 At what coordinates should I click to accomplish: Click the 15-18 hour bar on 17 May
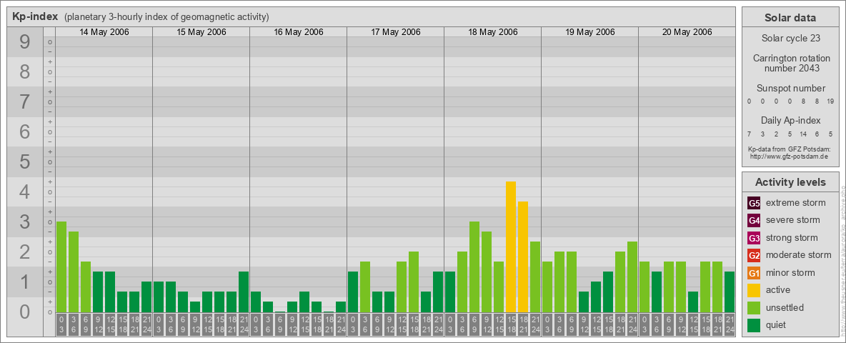tap(414, 282)
